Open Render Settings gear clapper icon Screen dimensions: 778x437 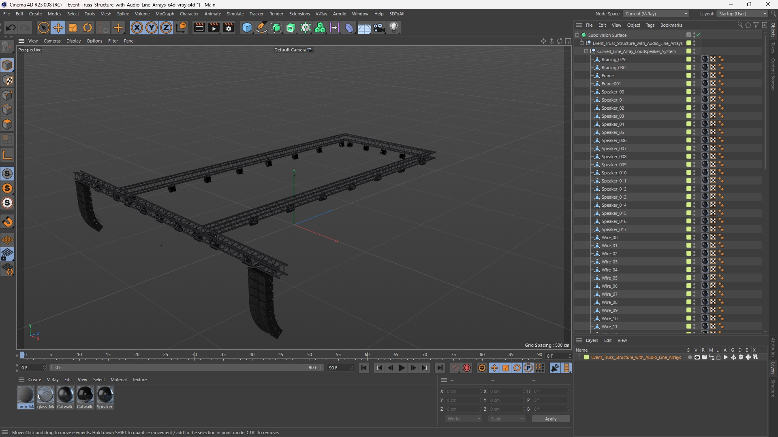coord(229,28)
